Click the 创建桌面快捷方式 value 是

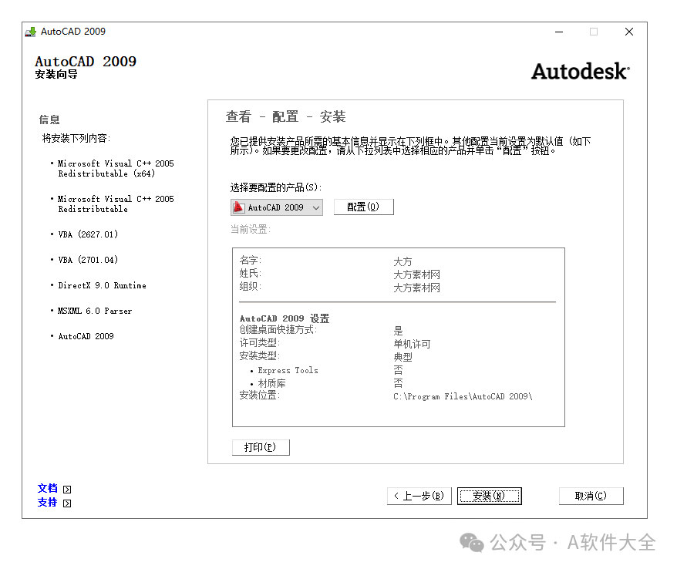(x=398, y=331)
